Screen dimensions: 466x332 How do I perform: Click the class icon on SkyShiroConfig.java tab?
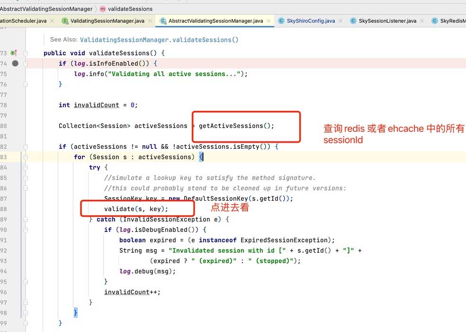[x=281, y=21]
